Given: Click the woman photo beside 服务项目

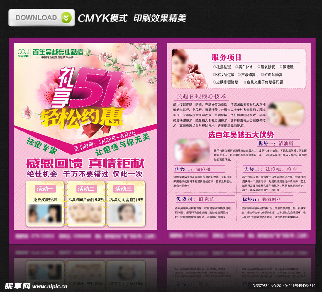Looking at the screenshot, I should tap(189, 69).
